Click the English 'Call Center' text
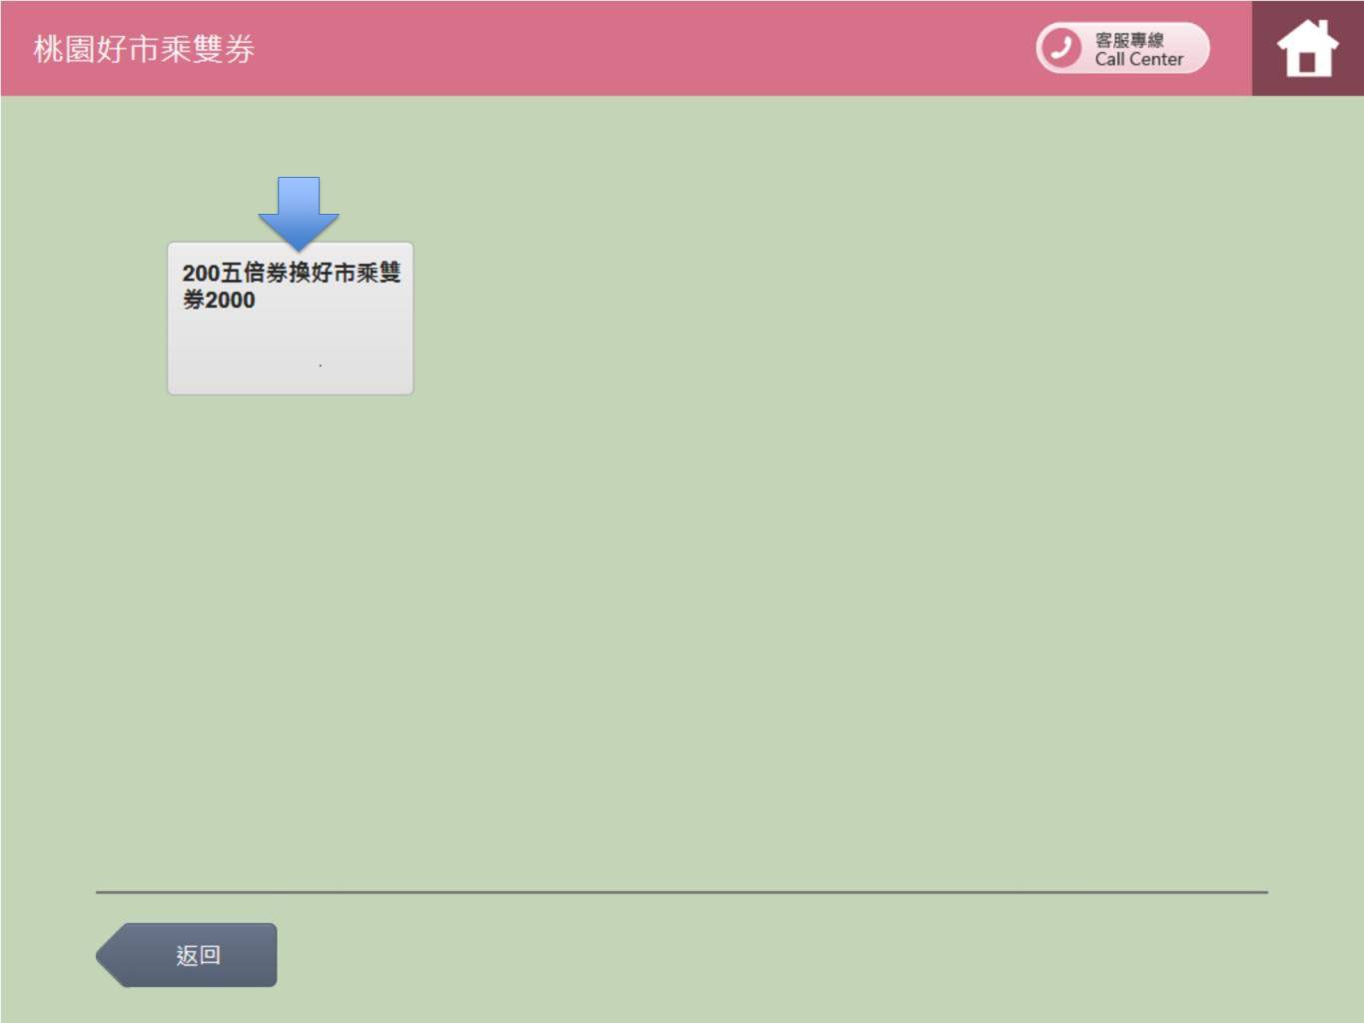 pos(1138,60)
